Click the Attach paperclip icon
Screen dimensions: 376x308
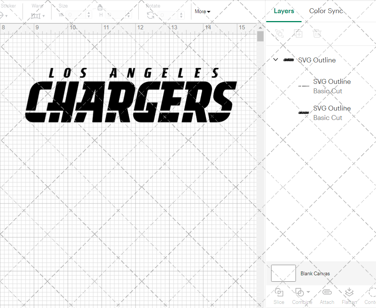pos(327,293)
